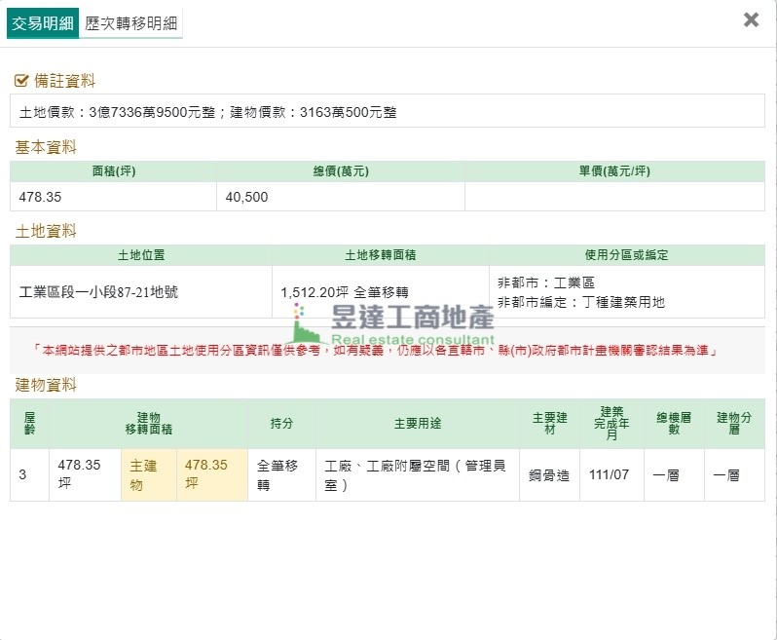
Task: Close the transaction detail dialog
Action: click(x=751, y=19)
